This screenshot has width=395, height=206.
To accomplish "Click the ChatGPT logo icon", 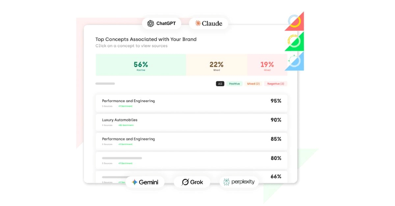I will pyautogui.click(x=150, y=23).
